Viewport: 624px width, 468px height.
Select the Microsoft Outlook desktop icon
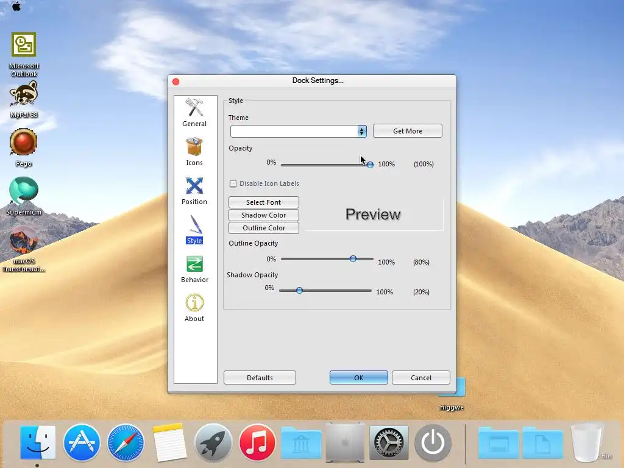pos(24,55)
